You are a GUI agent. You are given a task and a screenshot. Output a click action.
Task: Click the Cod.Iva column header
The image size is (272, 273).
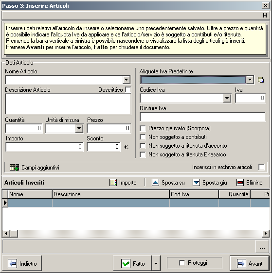click(x=194, y=194)
